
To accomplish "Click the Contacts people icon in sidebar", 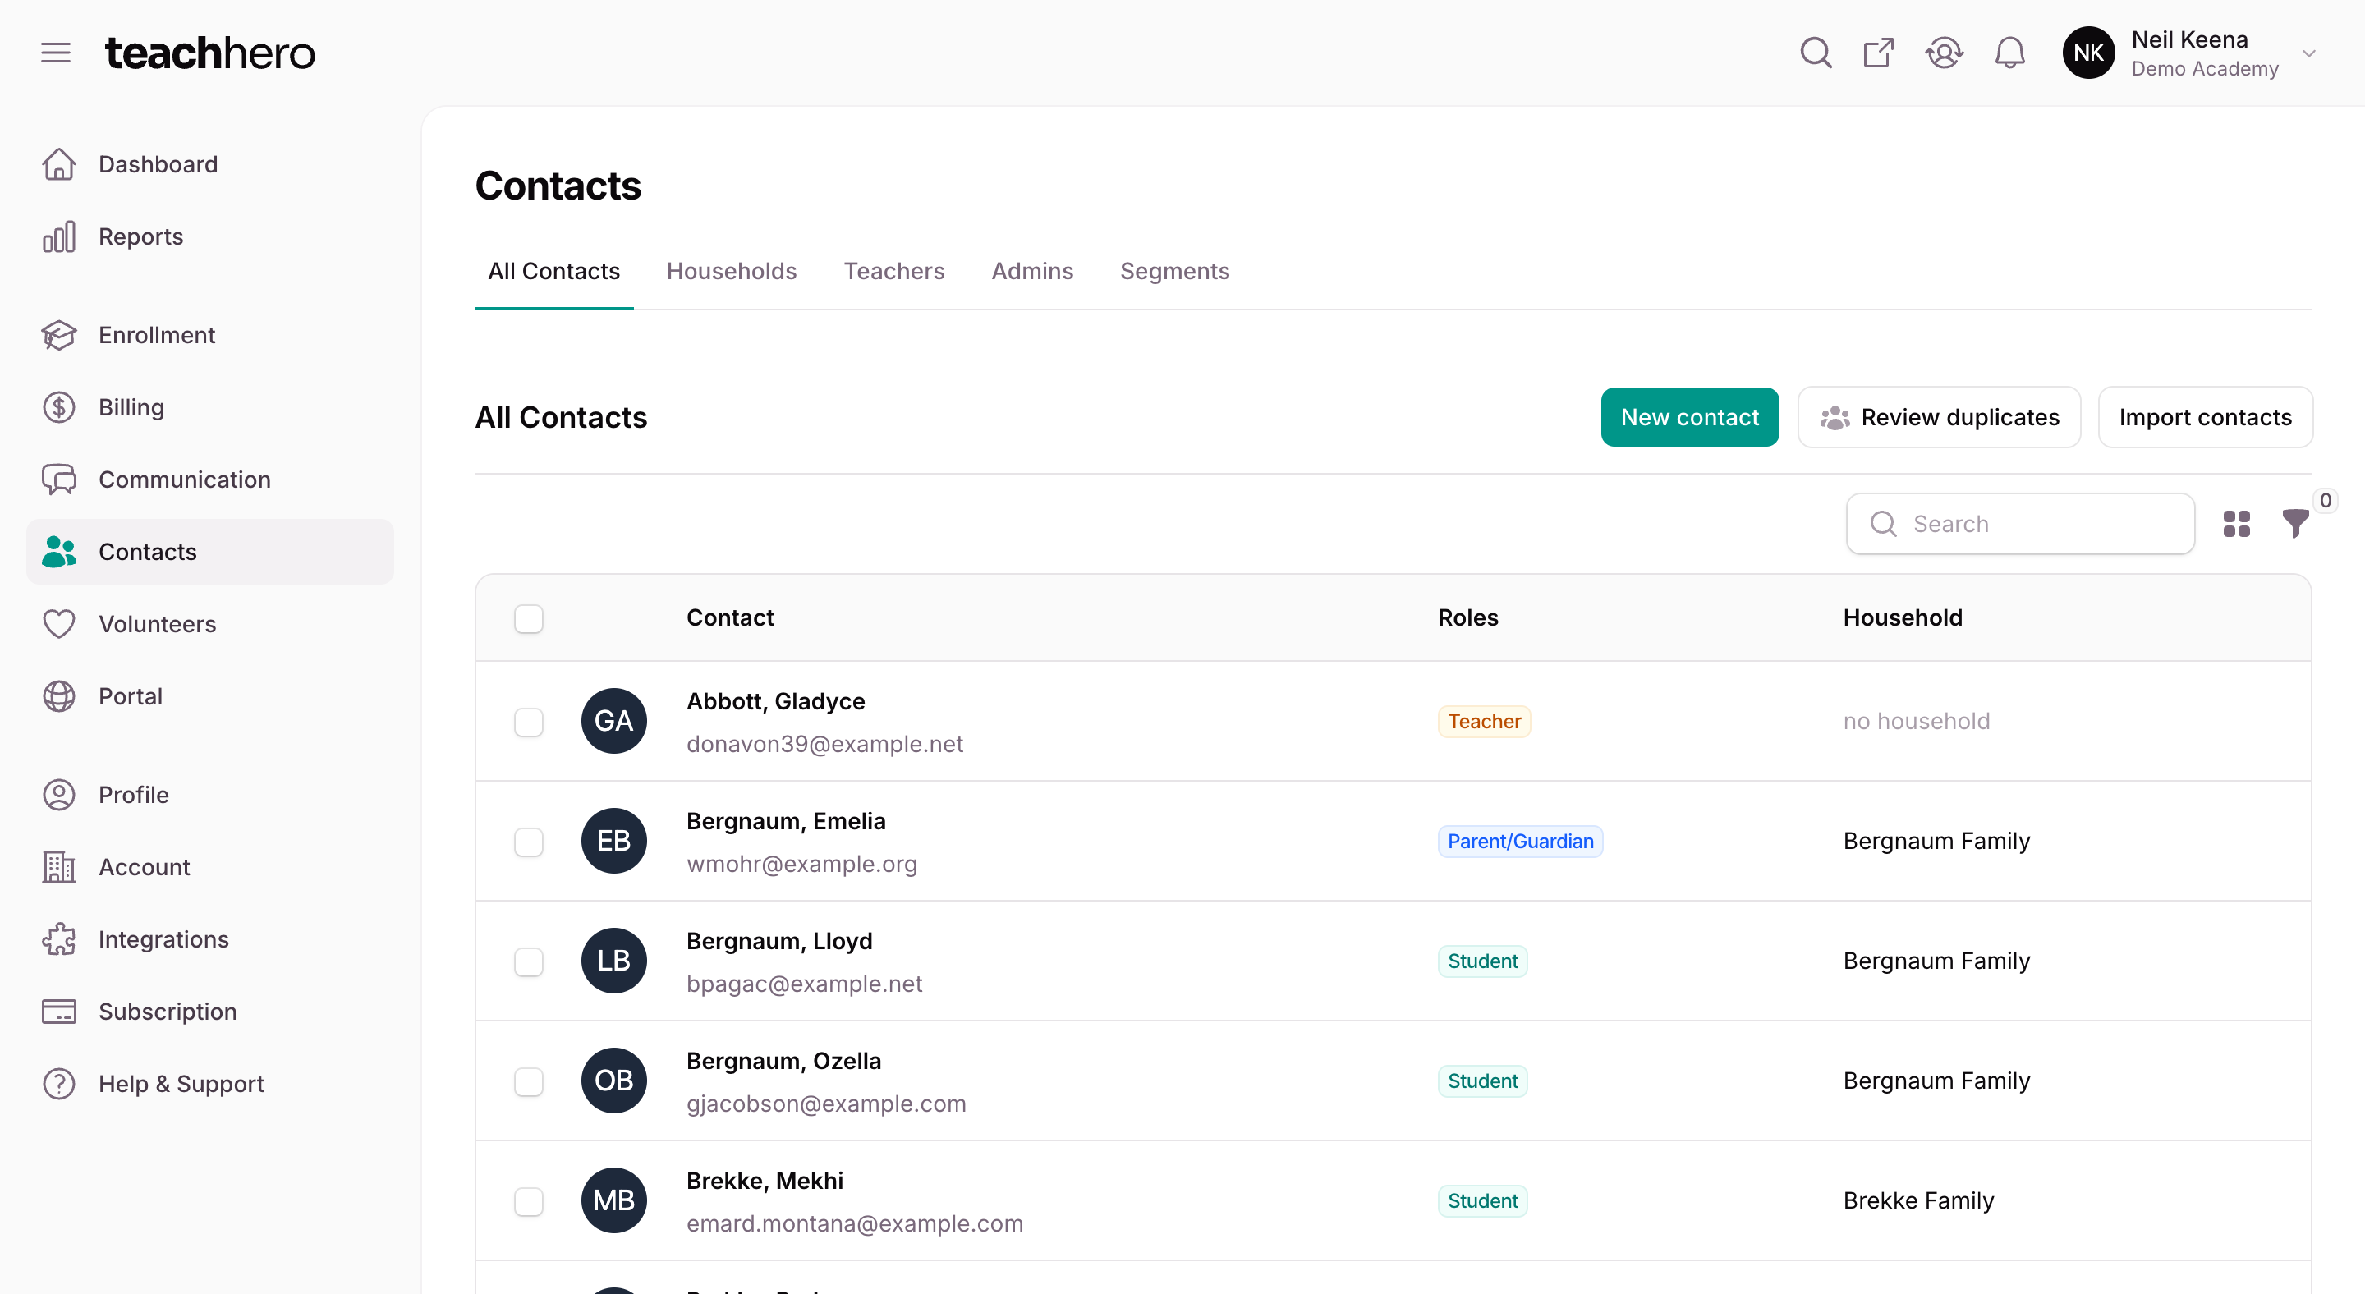I will tap(59, 552).
